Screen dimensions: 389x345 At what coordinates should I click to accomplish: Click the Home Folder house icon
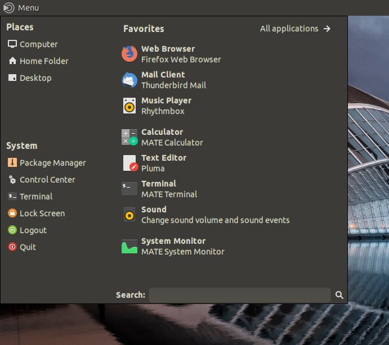(12, 61)
